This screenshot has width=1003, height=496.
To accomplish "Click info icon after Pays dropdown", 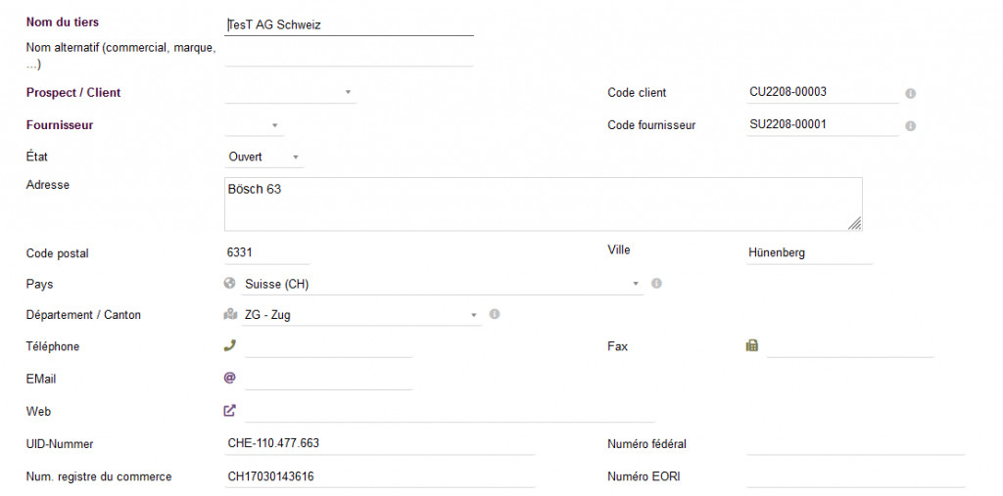I will point(656,284).
